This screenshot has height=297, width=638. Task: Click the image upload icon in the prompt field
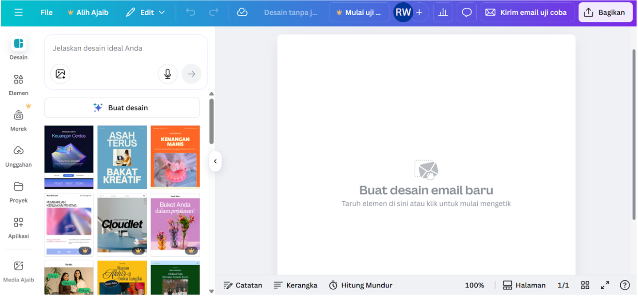click(60, 74)
